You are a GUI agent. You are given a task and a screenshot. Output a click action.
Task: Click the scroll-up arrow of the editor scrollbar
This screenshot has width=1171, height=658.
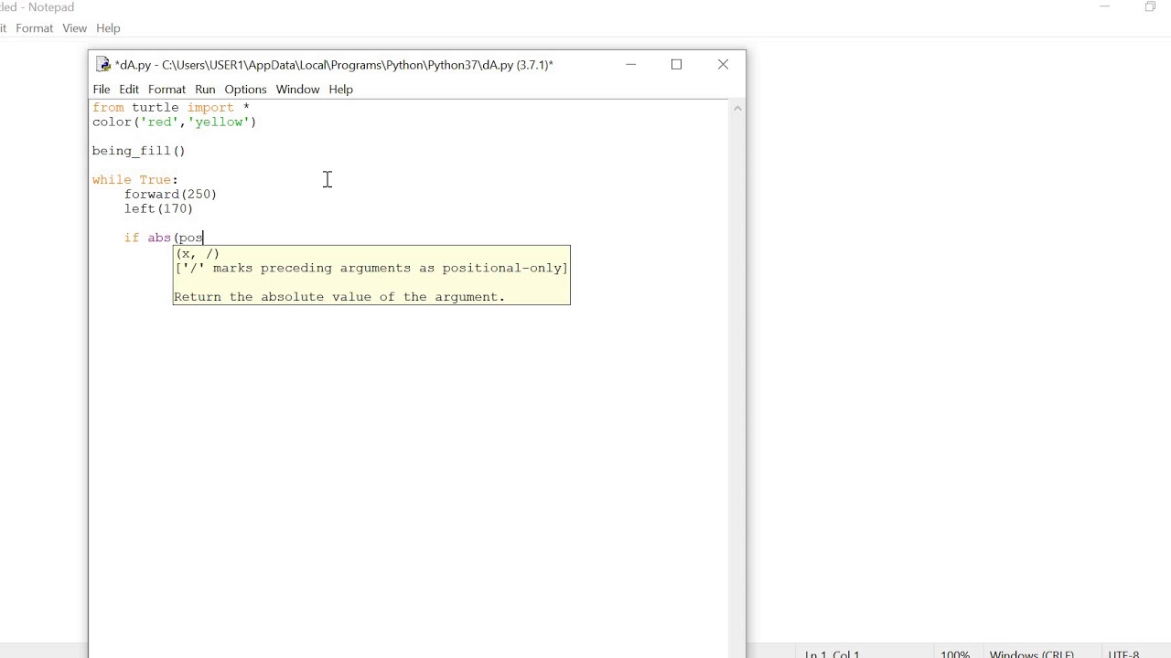click(737, 108)
